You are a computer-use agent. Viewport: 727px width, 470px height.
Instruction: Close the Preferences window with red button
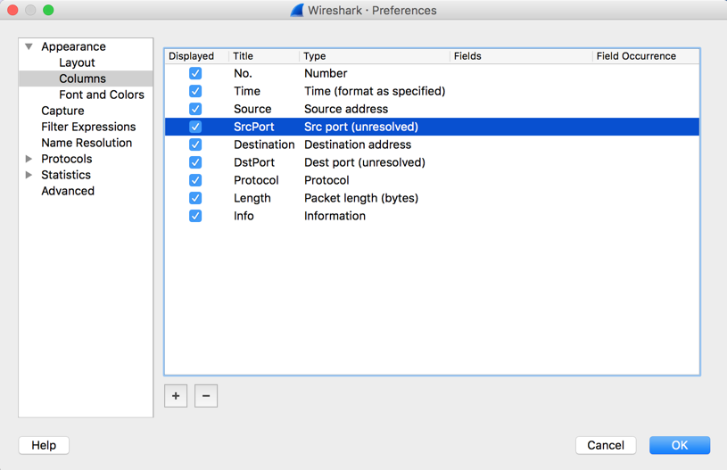point(13,10)
